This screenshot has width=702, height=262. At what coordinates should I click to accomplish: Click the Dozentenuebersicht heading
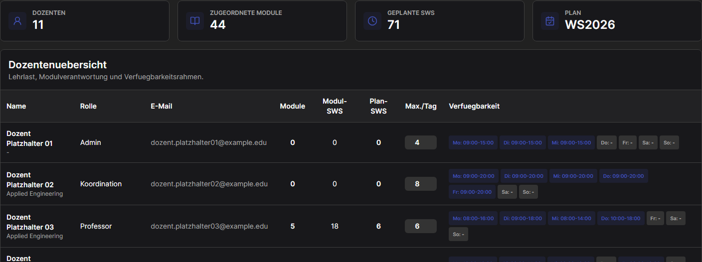pos(57,65)
